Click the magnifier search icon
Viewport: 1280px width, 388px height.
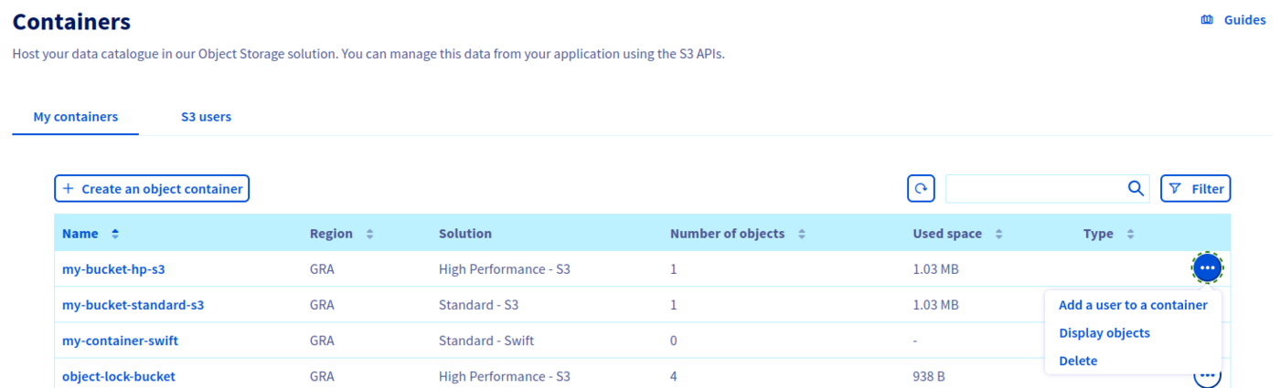(x=1136, y=189)
